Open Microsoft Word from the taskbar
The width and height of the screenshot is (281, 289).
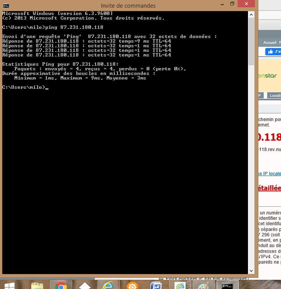(x=156, y=285)
